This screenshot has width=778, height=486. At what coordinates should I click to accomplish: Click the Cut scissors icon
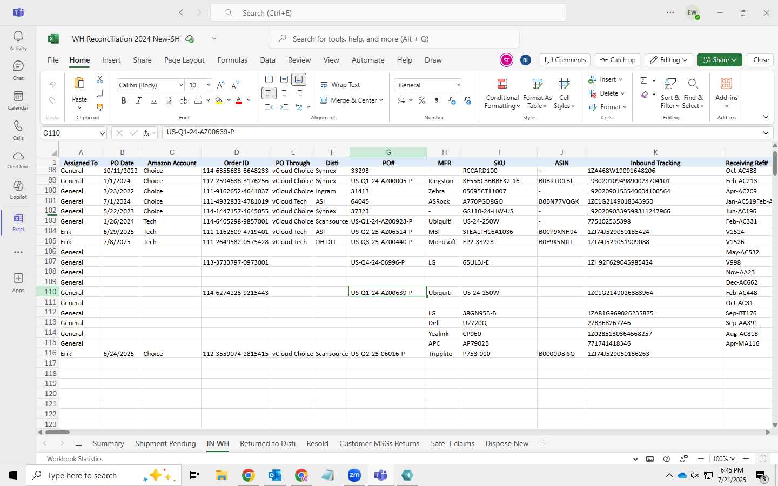(100, 79)
